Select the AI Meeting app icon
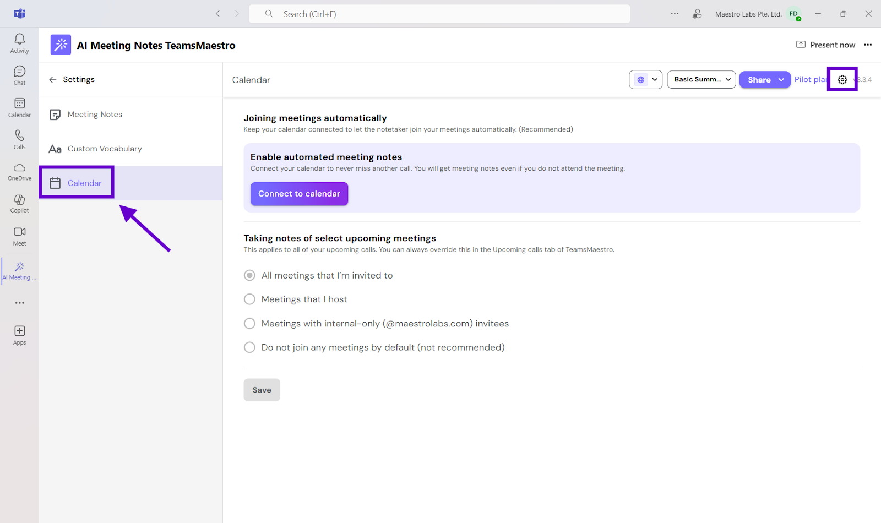The width and height of the screenshot is (881, 523). click(x=19, y=270)
